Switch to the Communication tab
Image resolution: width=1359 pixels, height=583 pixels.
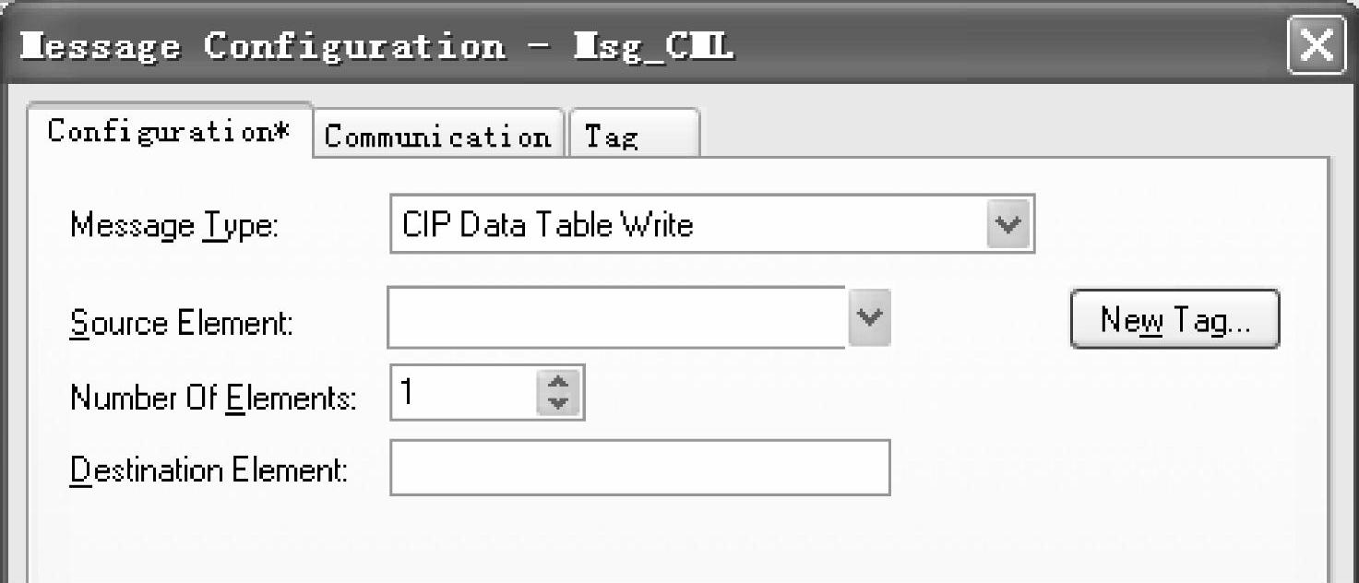point(437,137)
